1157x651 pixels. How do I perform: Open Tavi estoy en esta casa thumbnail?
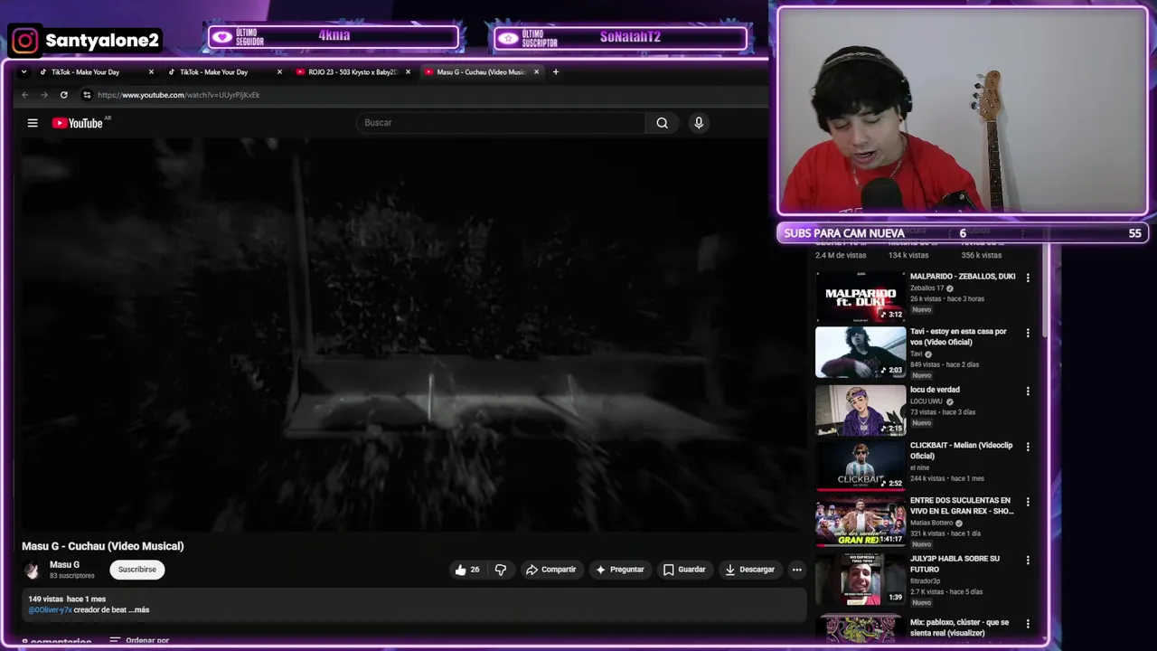click(x=861, y=353)
